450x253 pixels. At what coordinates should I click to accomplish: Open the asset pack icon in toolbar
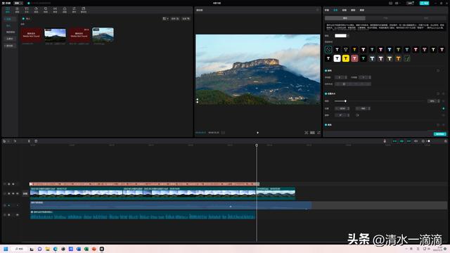(x=84, y=10)
